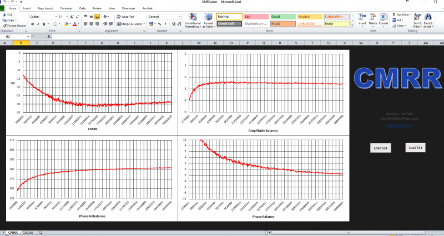The width and height of the screenshot is (444, 236).
Task: Apply Accounting Number Format
Action: click(151, 24)
